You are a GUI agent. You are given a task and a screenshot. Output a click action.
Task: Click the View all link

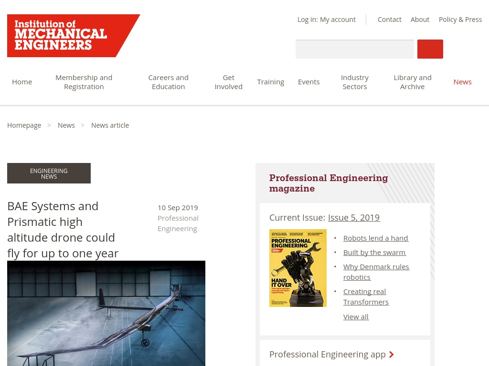356,317
